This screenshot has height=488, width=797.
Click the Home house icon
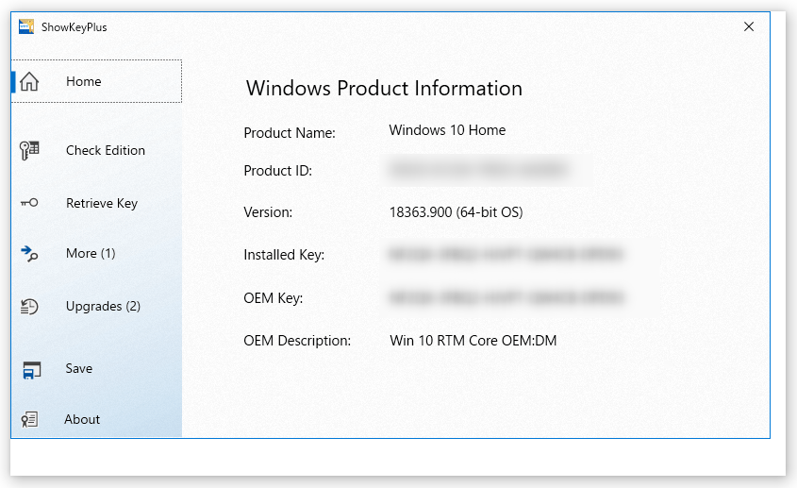click(x=29, y=81)
